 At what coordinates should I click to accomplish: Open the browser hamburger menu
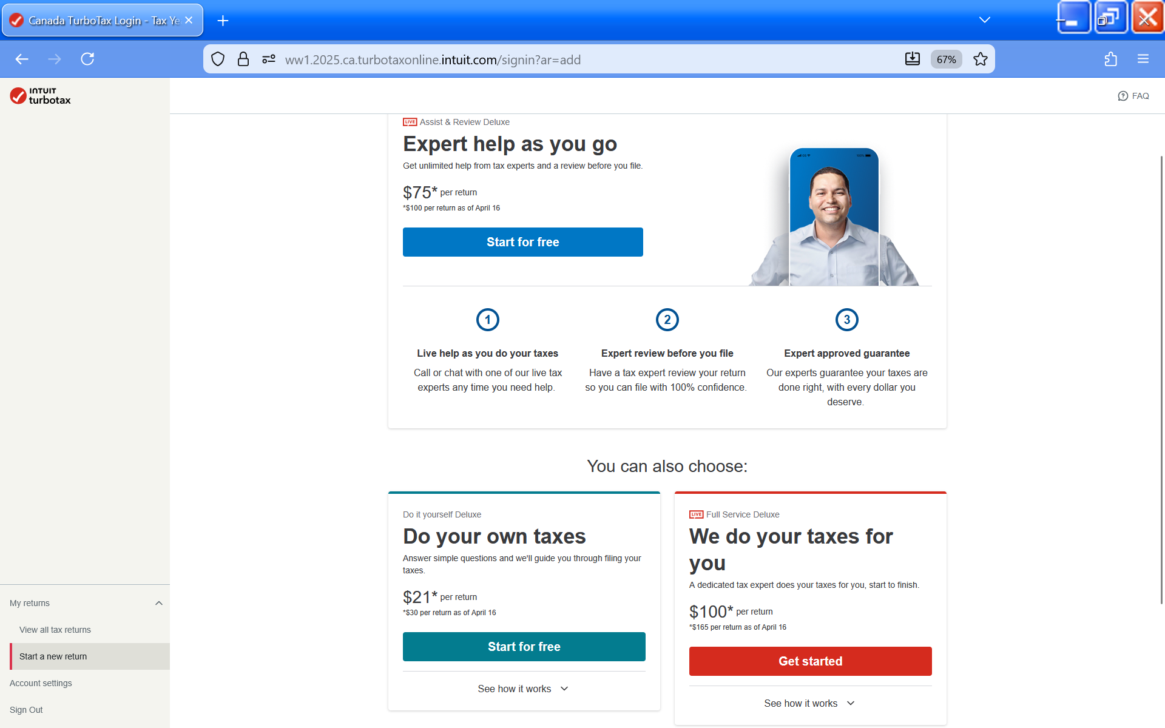click(1143, 59)
